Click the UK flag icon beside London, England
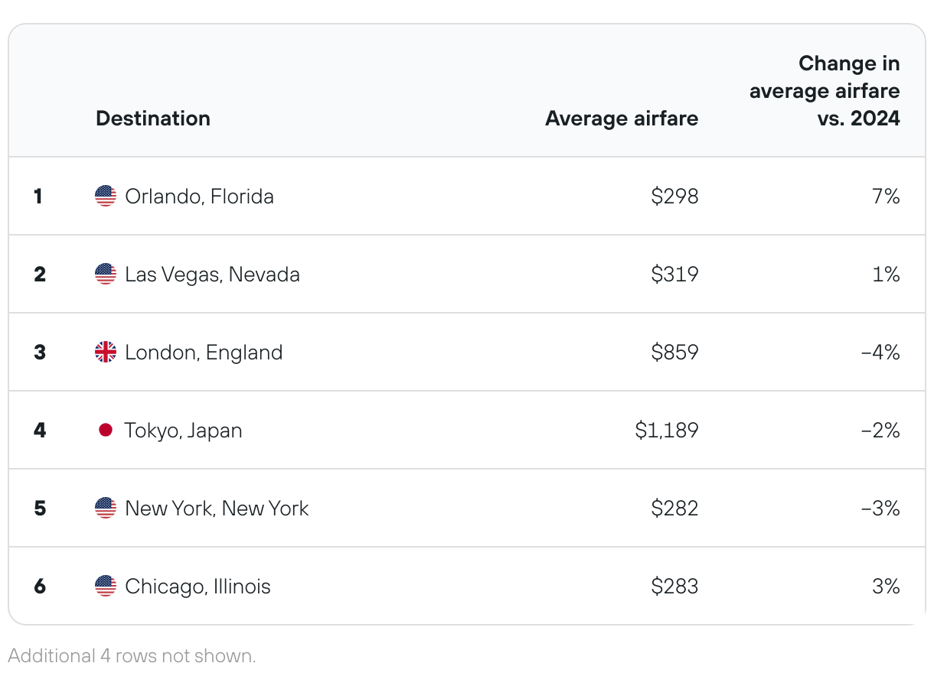The width and height of the screenshot is (934, 676). point(106,353)
